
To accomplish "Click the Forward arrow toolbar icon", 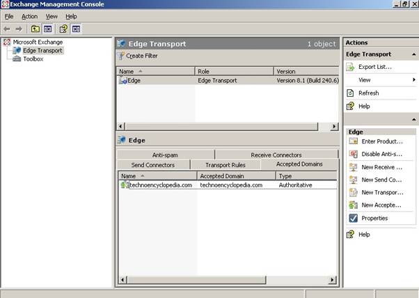I will [x=19, y=29].
